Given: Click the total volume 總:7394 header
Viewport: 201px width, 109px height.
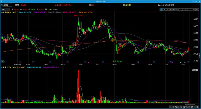Looking at the screenshot, I should [x=127, y=5].
